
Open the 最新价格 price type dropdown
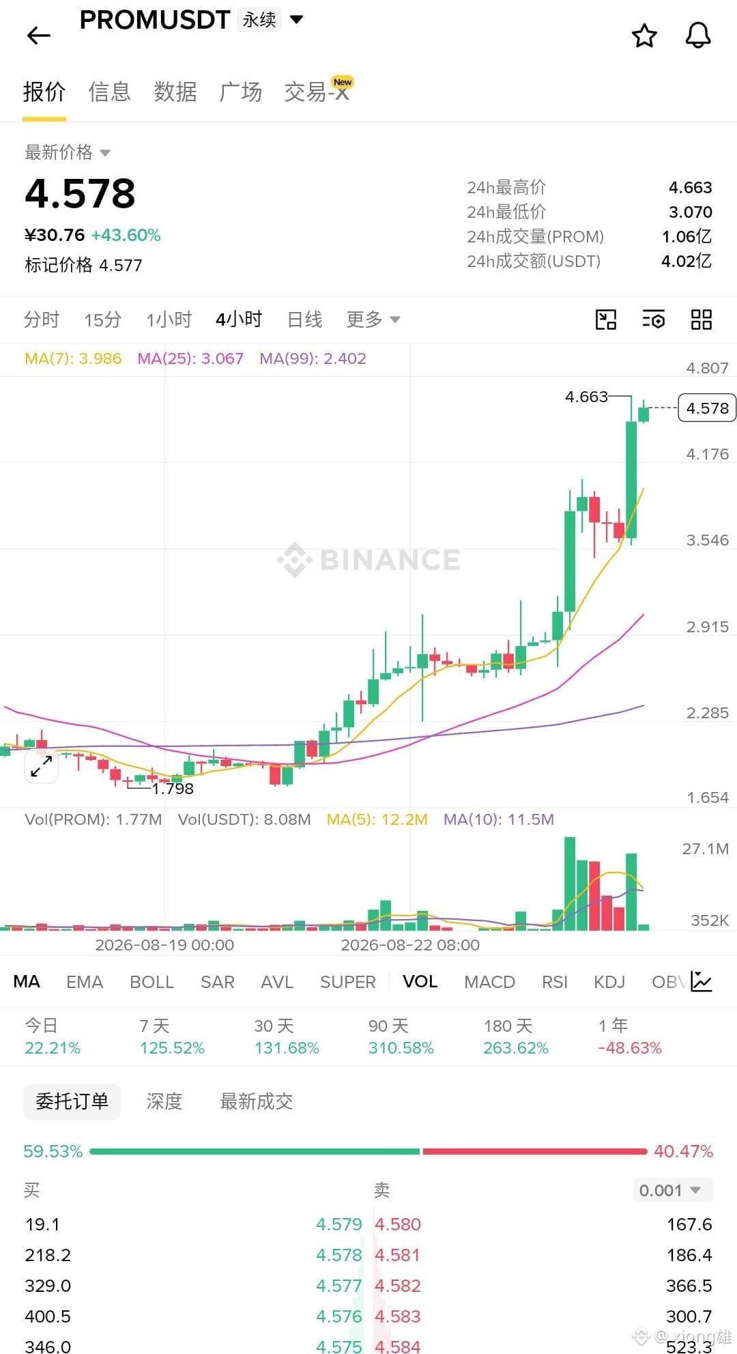105,153
